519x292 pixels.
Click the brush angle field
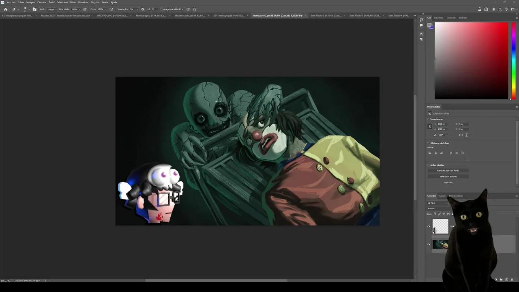tap(154, 9)
